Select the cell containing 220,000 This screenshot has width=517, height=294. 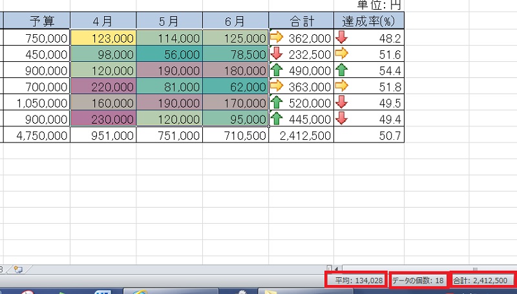click(103, 86)
